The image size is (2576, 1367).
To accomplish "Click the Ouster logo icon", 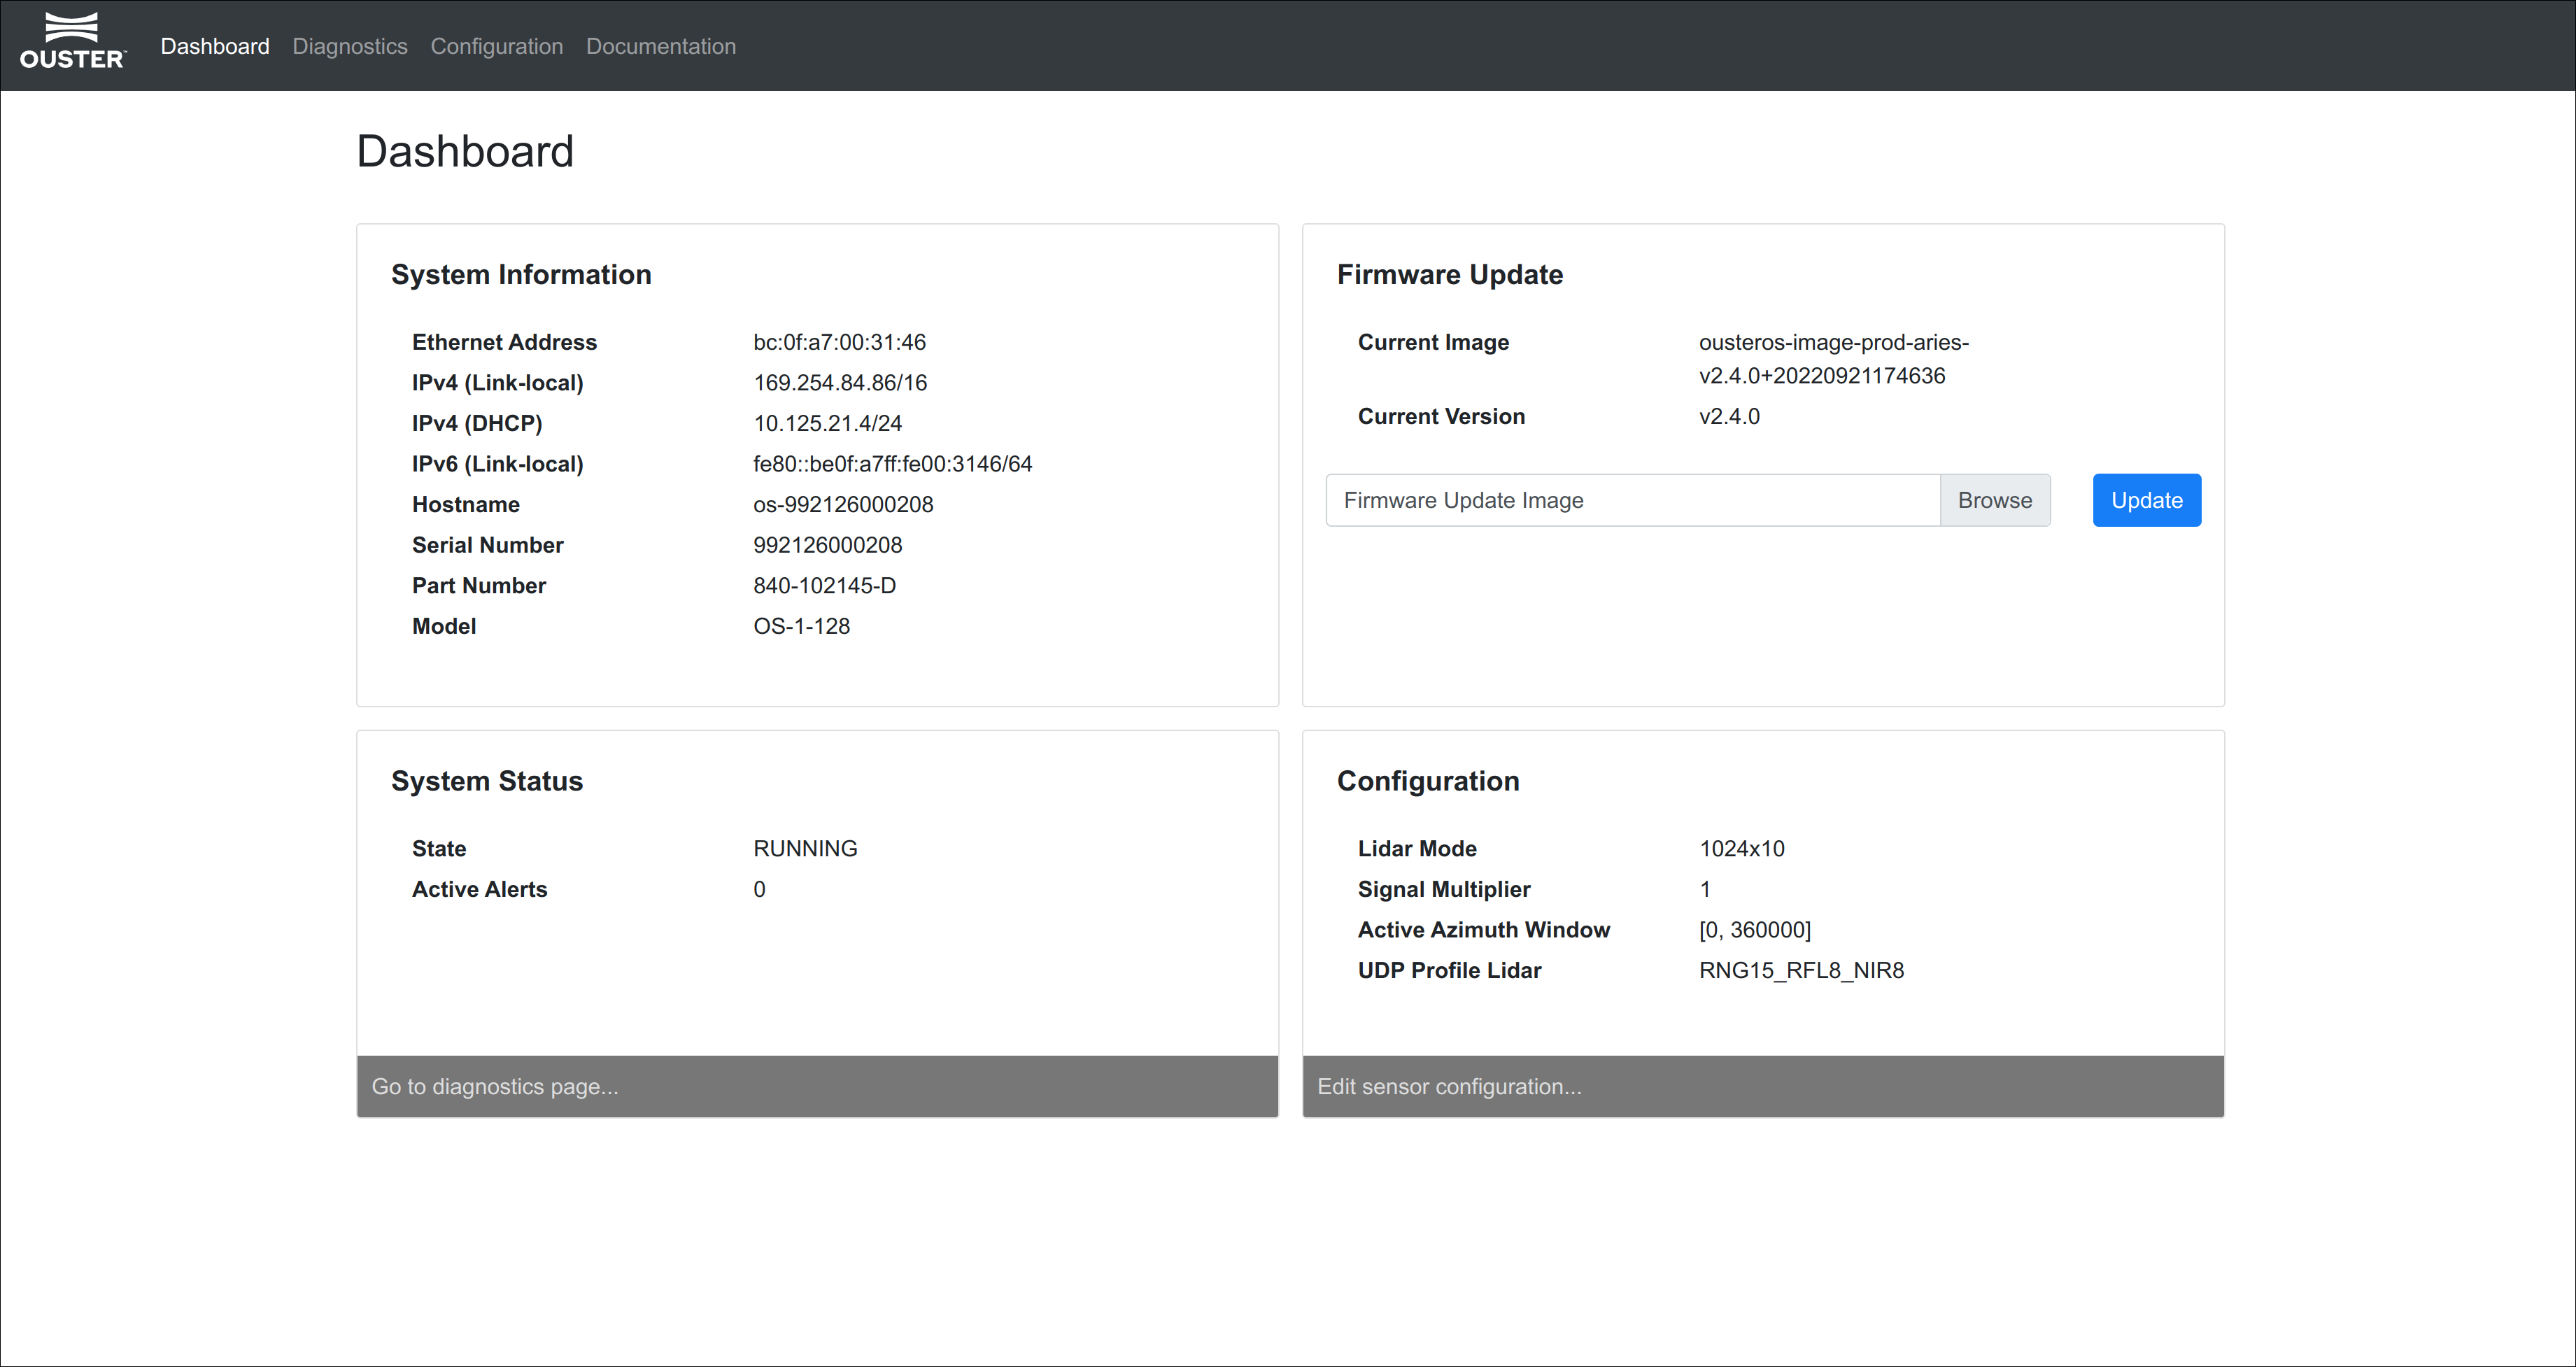I will pyautogui.click(x=73, y=41).
